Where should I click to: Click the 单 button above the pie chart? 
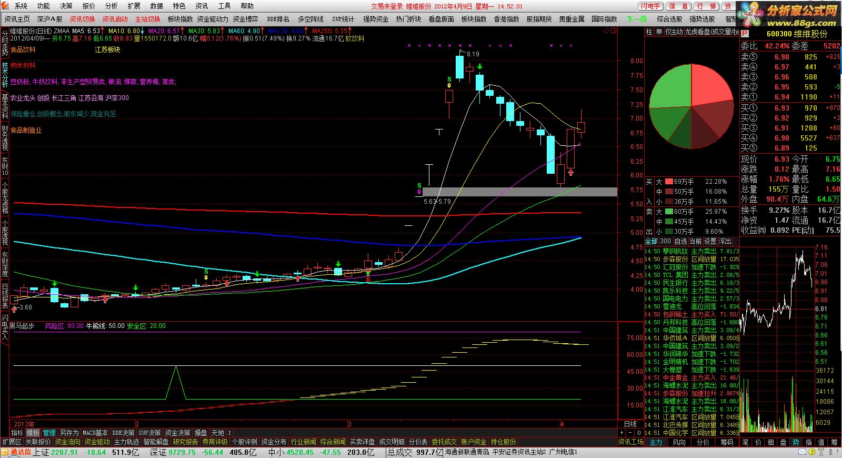(659, 32)
